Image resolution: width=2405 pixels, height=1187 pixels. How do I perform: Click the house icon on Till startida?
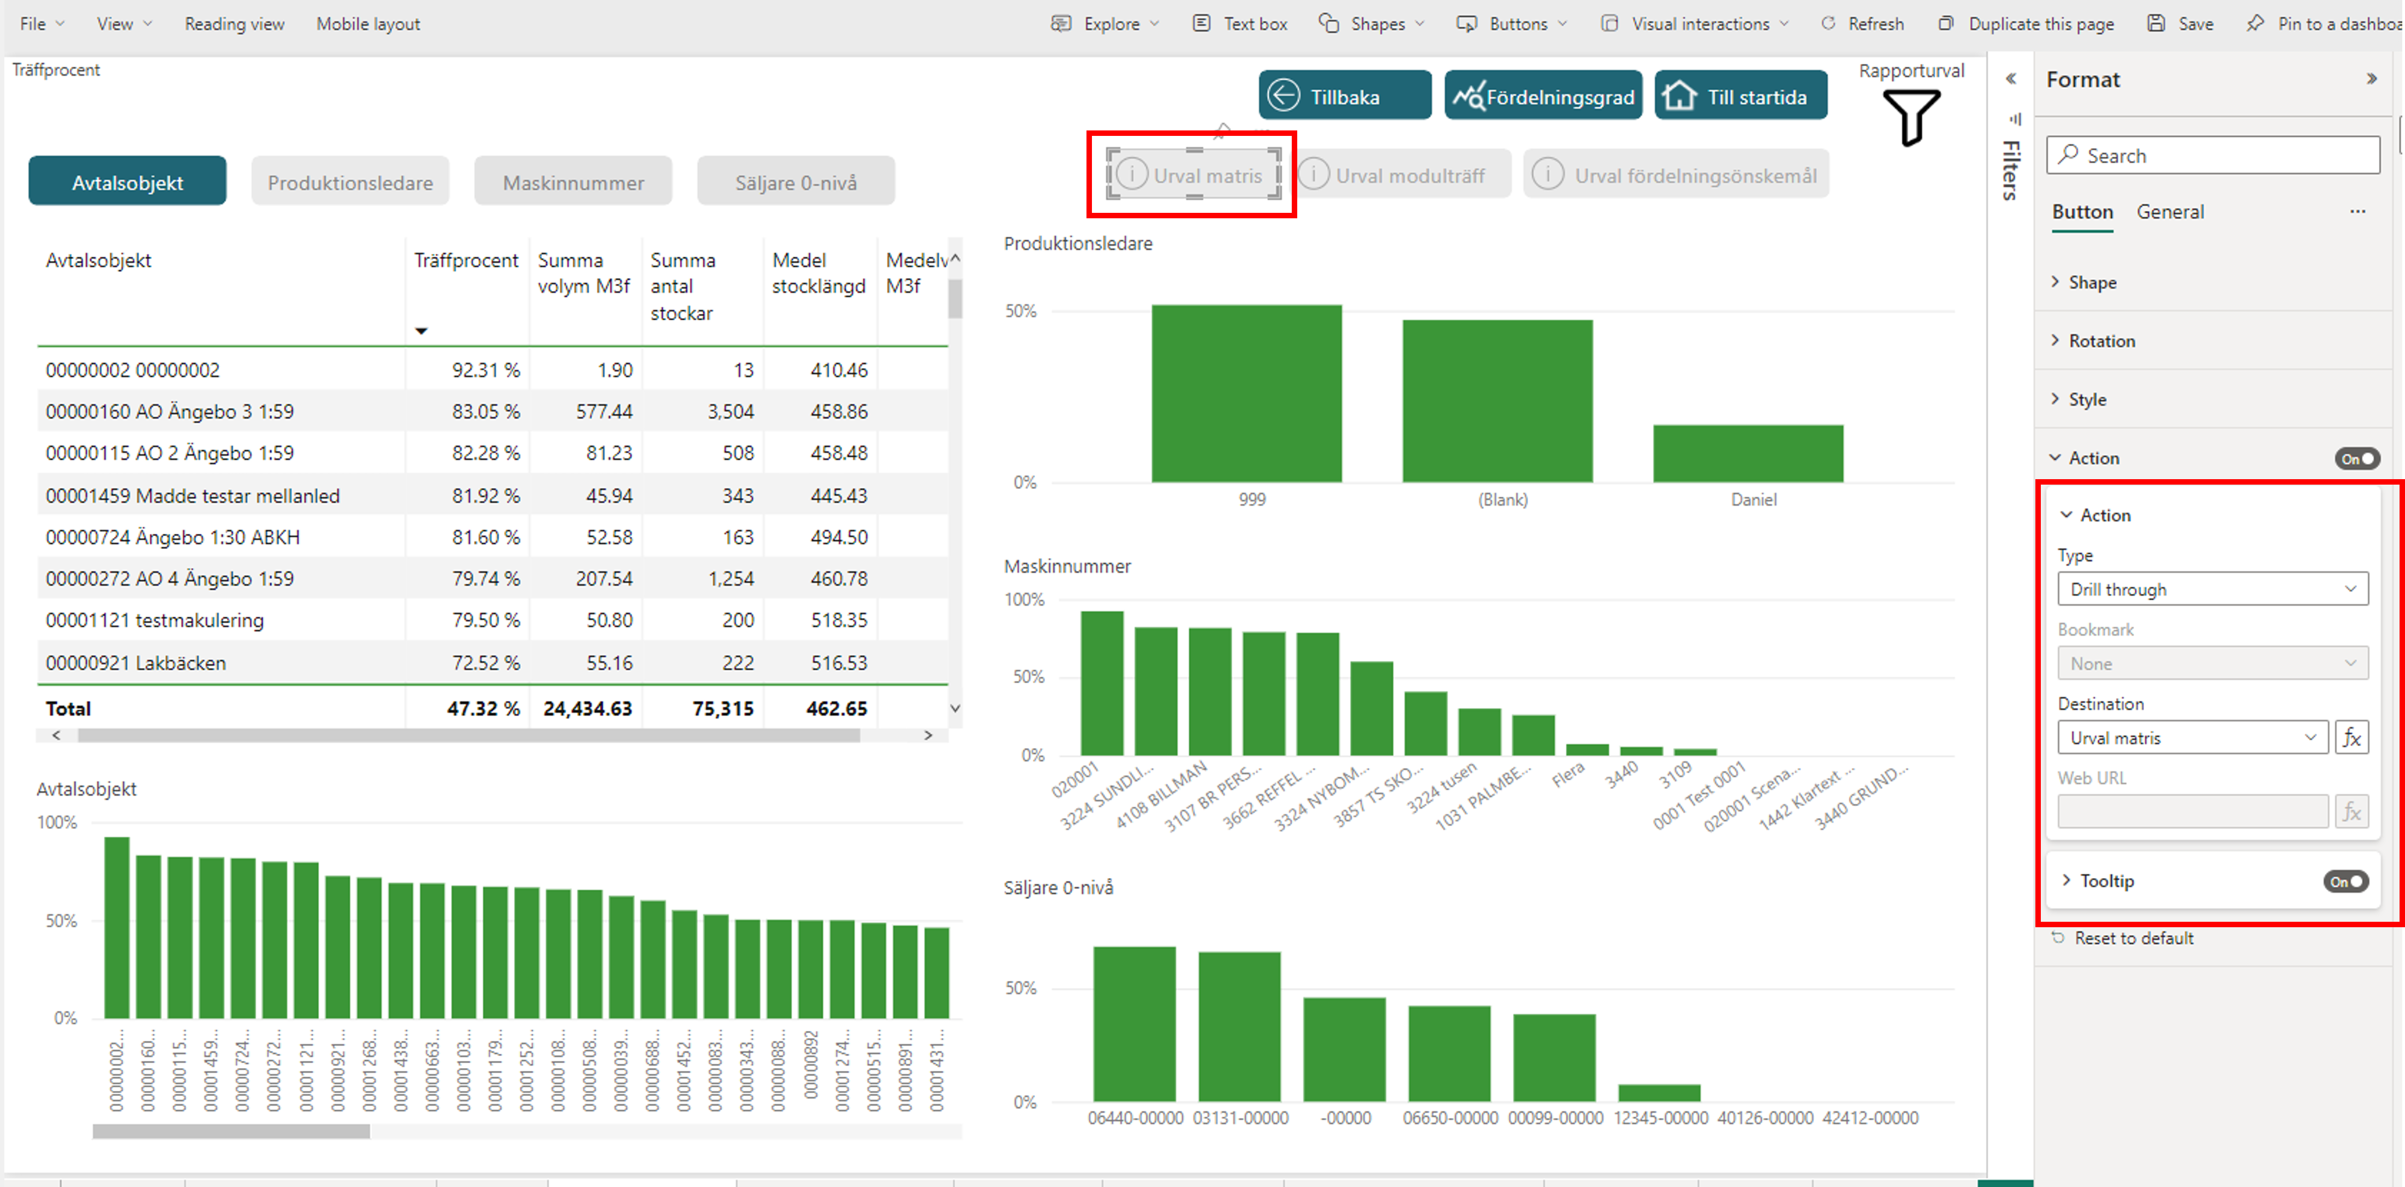(x=1679, y=95)
